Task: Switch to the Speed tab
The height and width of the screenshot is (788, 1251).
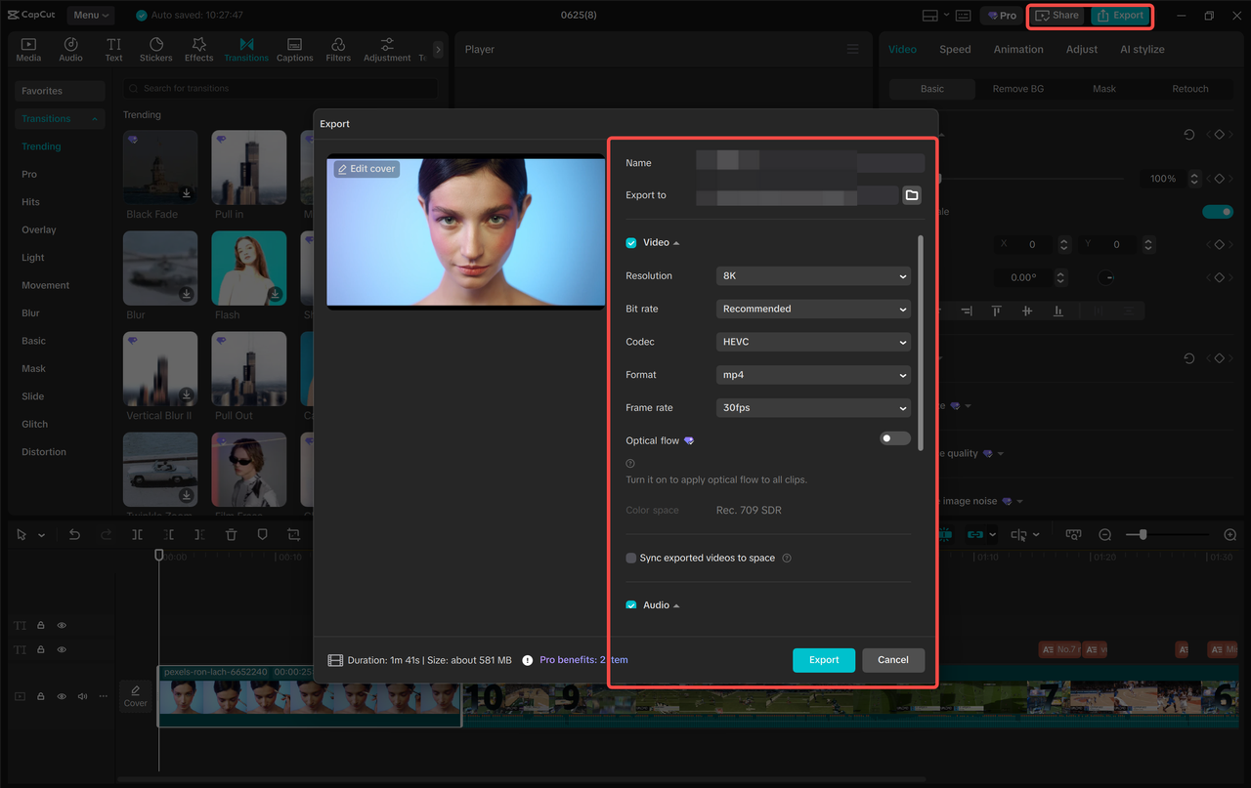Action: point(955,49)
